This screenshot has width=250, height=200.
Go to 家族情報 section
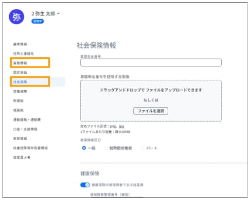(20, 139)
